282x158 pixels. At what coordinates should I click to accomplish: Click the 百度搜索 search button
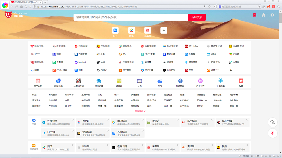[x=197, y=17]
